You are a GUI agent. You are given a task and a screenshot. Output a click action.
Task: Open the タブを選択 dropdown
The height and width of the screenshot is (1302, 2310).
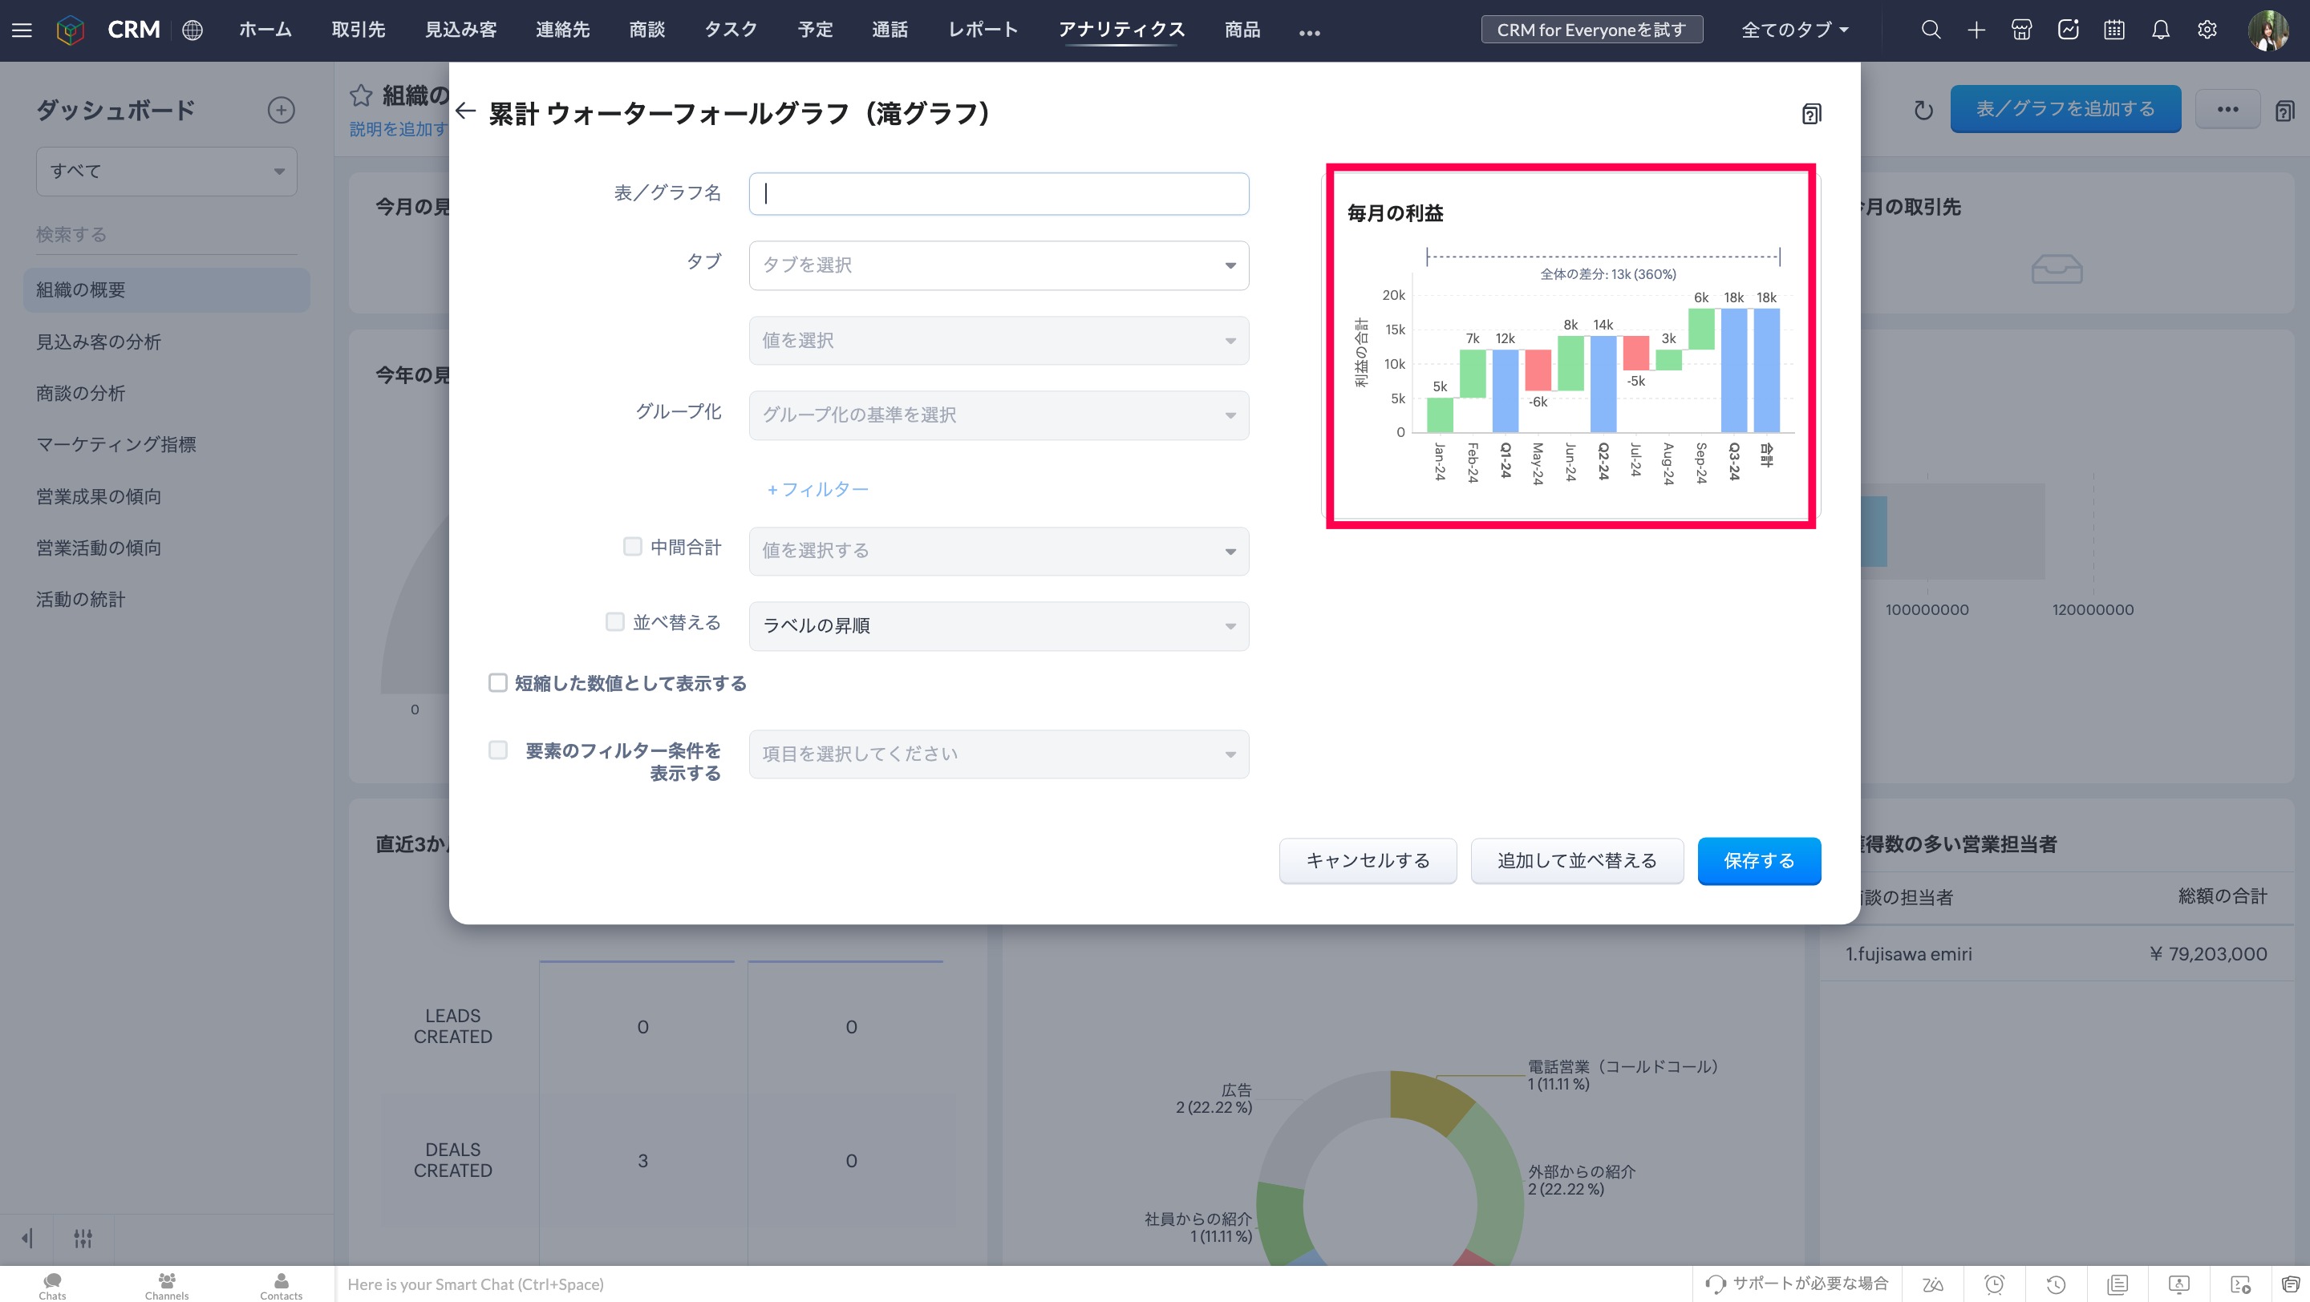(x=998, y=265)
